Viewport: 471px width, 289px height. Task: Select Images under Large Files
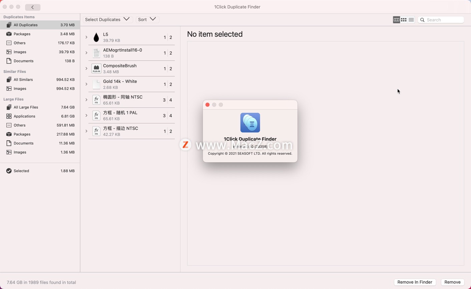(x=40, y=152)
